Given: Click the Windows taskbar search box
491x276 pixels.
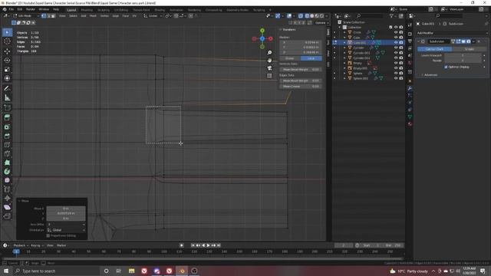Looking at the screenshot, I should point(56,271).
